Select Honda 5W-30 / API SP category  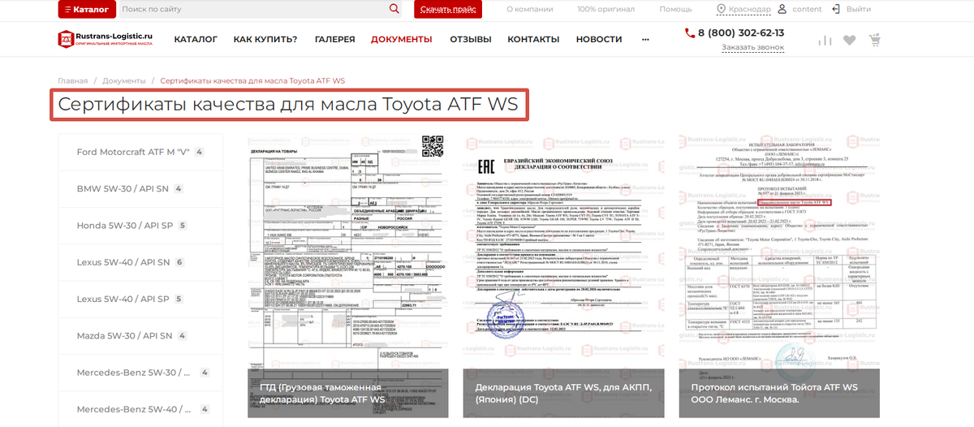[x=140, y=226]
